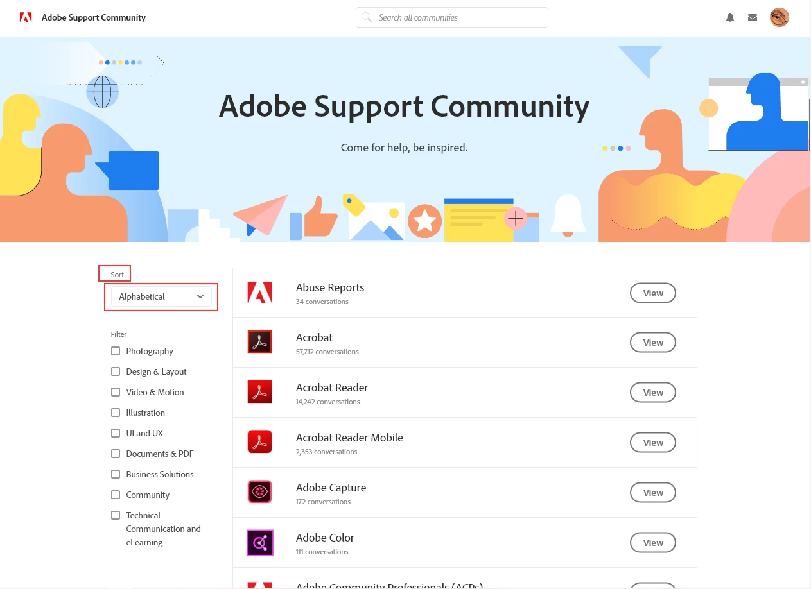
Task: Click '111 conversations' text
Action: coord(322,552)
